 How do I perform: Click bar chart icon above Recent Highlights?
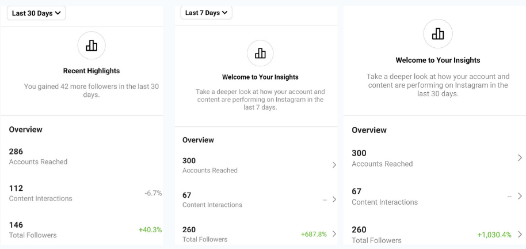pyautogui.click(x=92, y=46)
